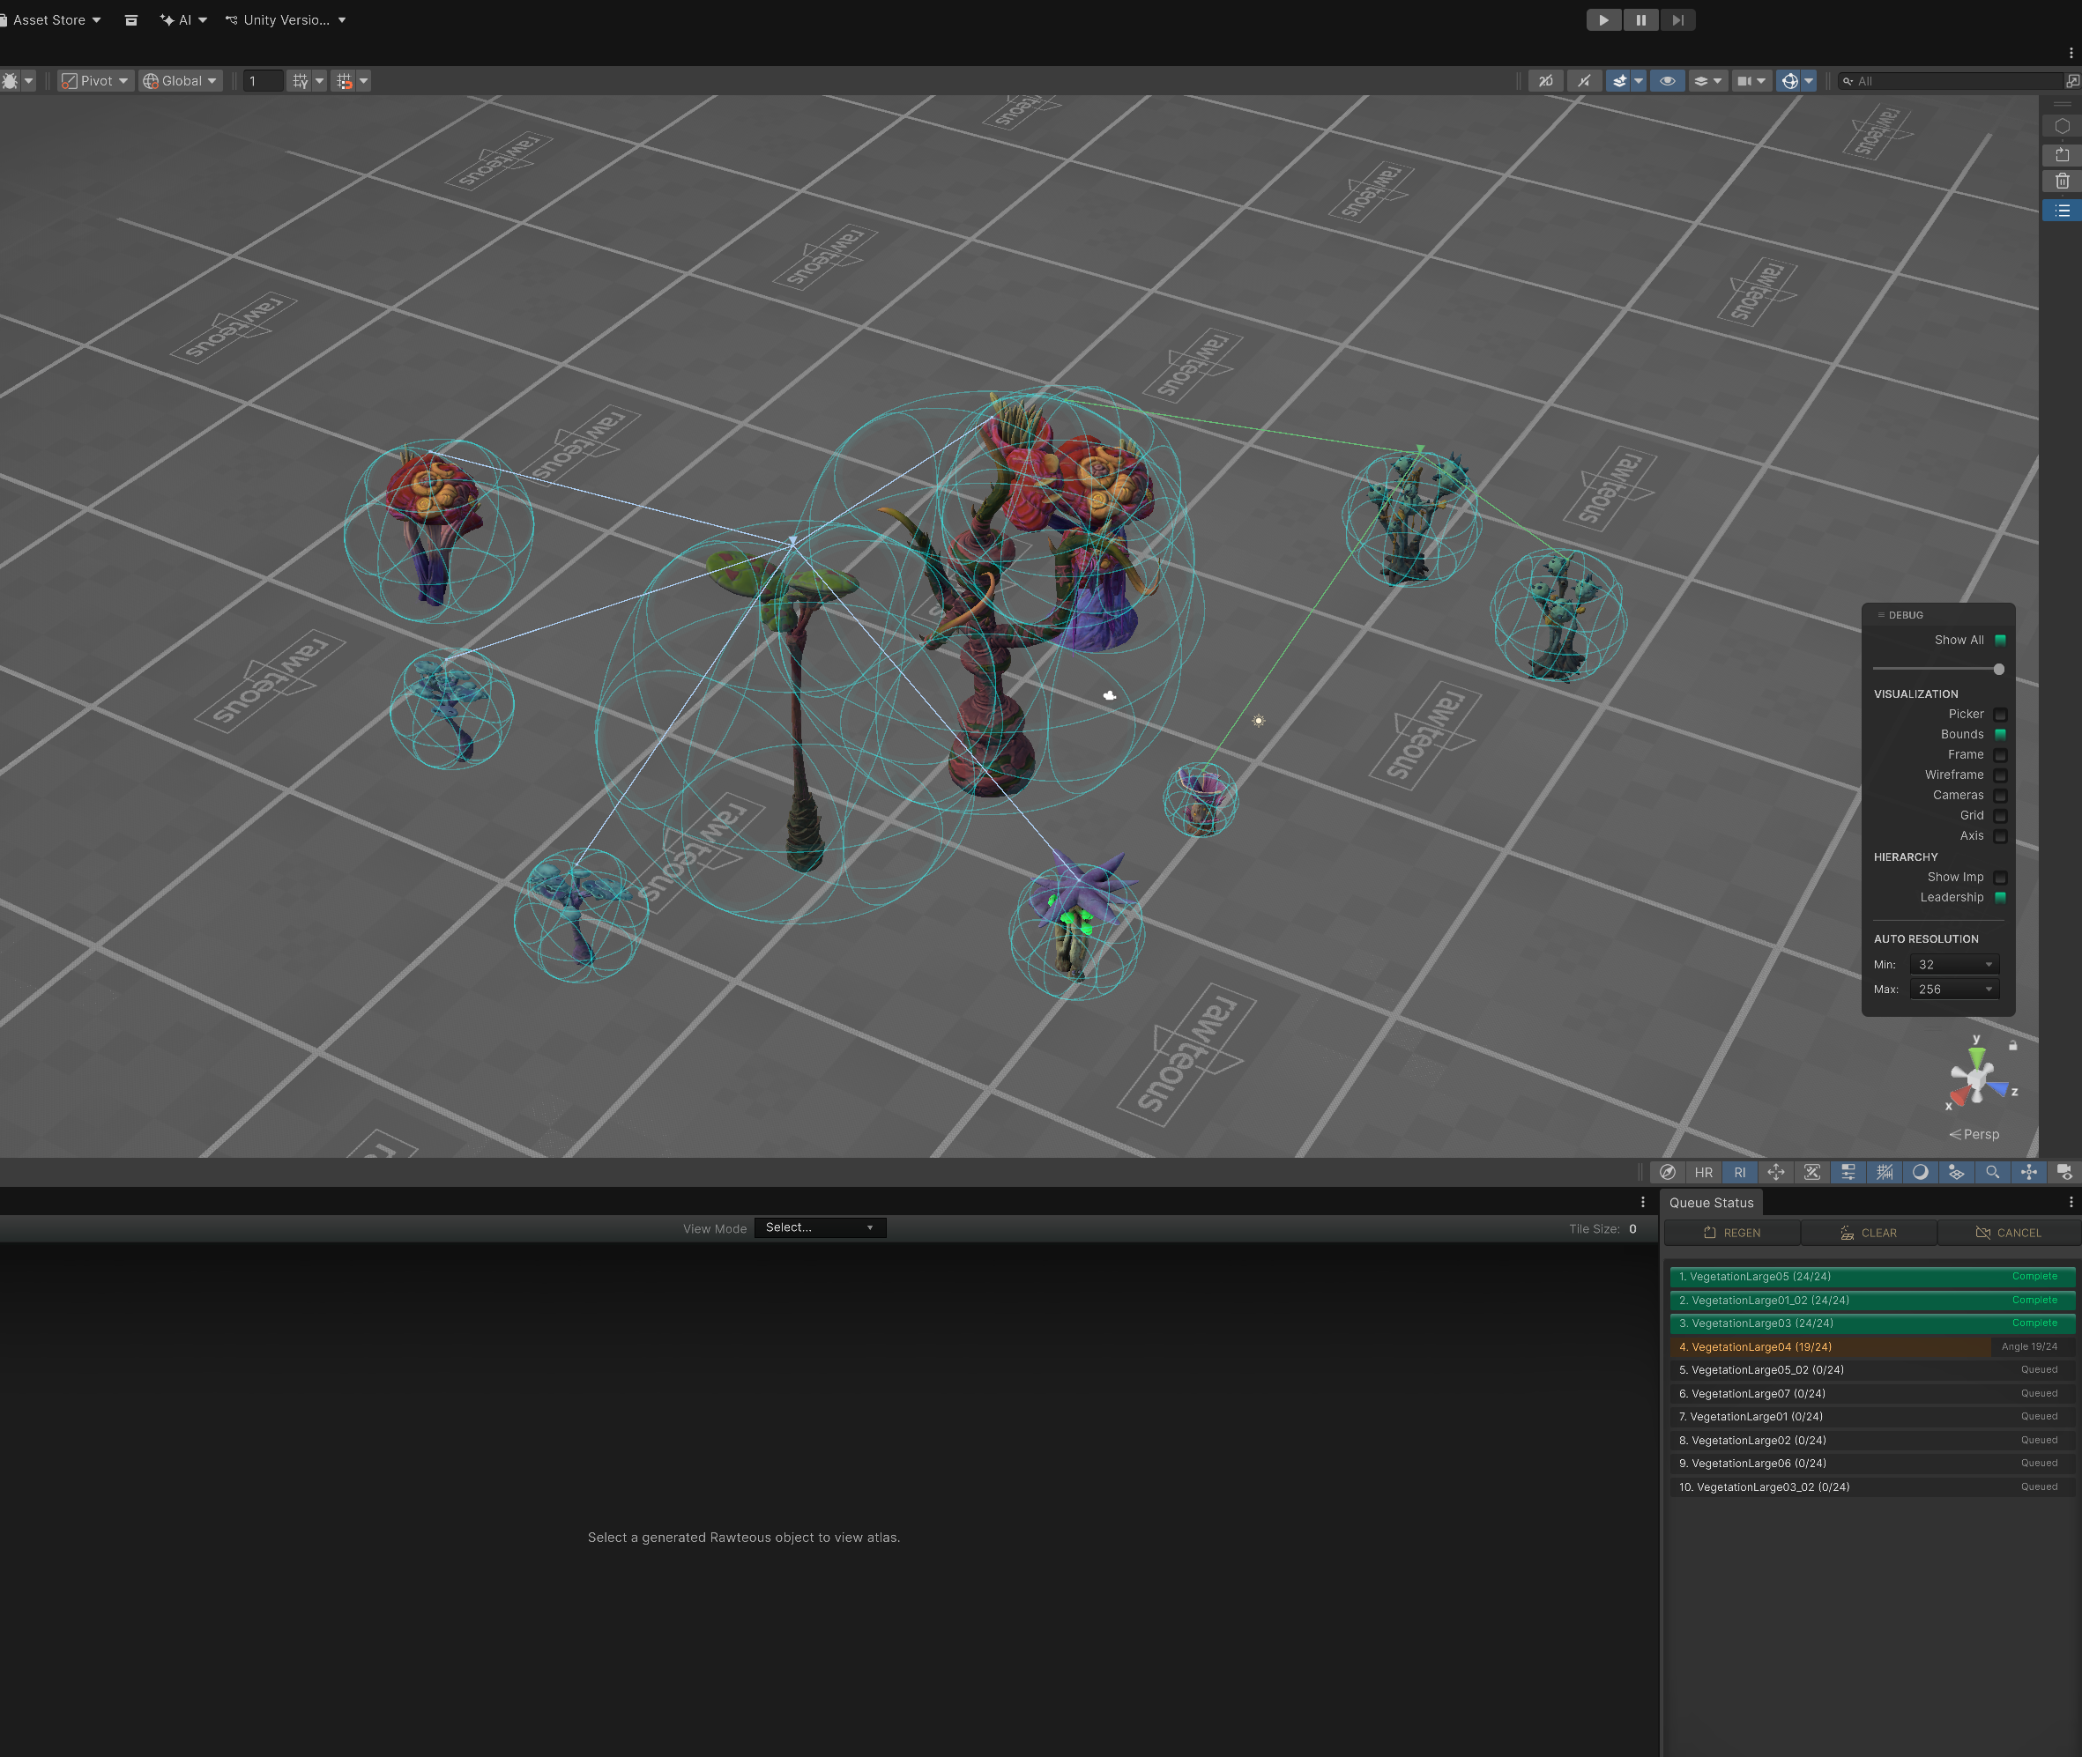This screenshot has height=1757, width=2082.
Task: Click the trash delete icon in side overlay
Action: click(2062, 182)
